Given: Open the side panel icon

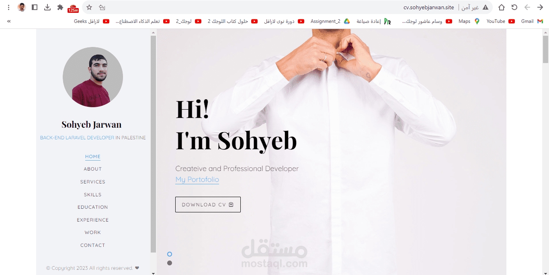Looking at the screenshot, I should click(x=35, y=7).
